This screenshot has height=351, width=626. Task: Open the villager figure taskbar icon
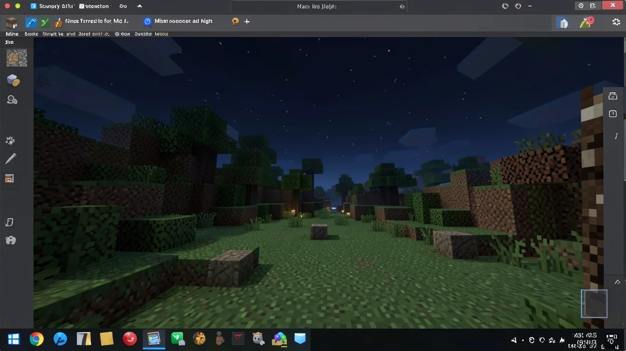point(220,339)
